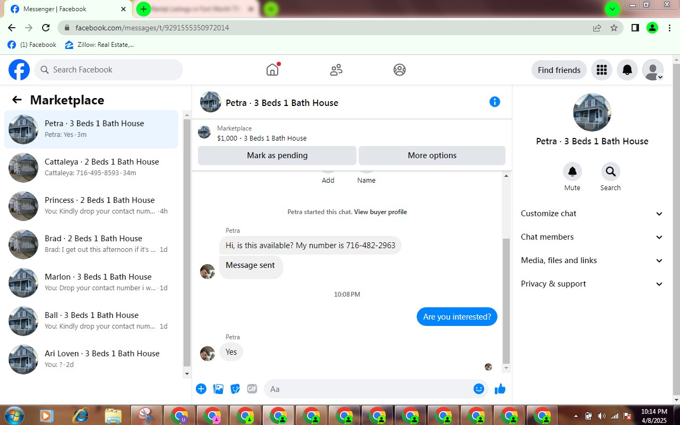The height and width of the screenshot is (425, 680).
Task: Click the Chrome profile avatar icon
Action: [652, 28]
